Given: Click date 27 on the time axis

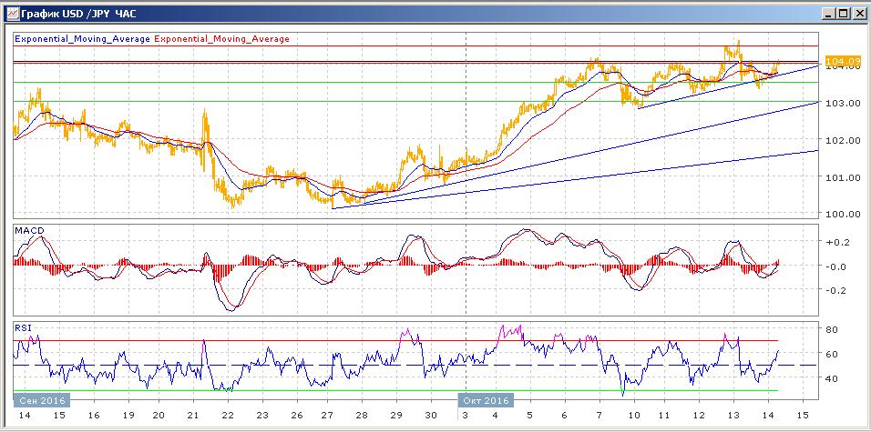Looking at the screenshot, I should pos(327,415).
